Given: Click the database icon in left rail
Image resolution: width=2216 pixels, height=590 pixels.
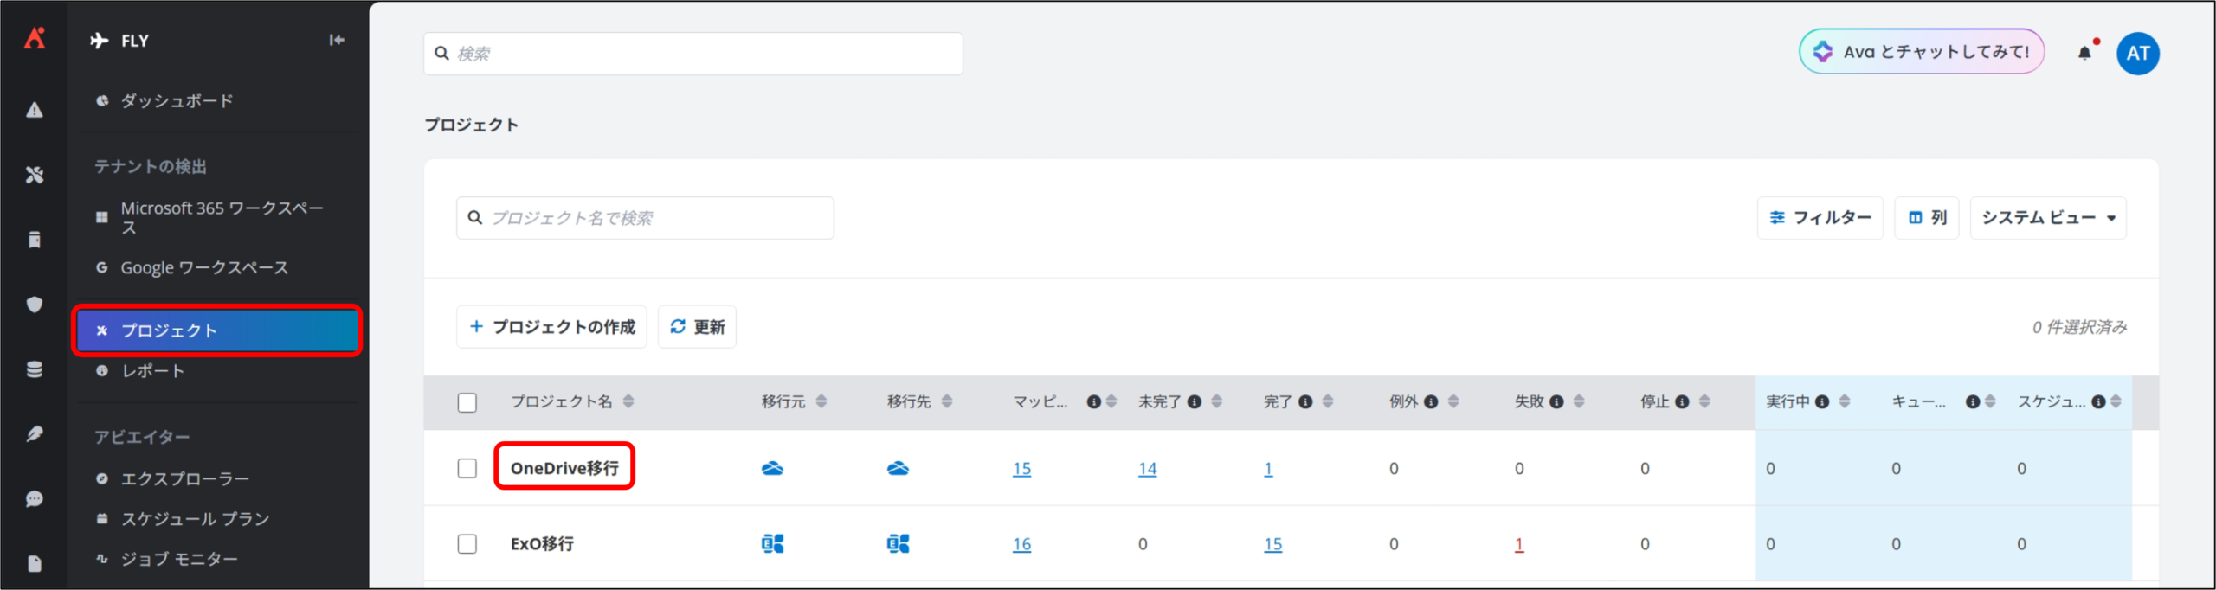Looking at the screenshot, I should point(35,369).
